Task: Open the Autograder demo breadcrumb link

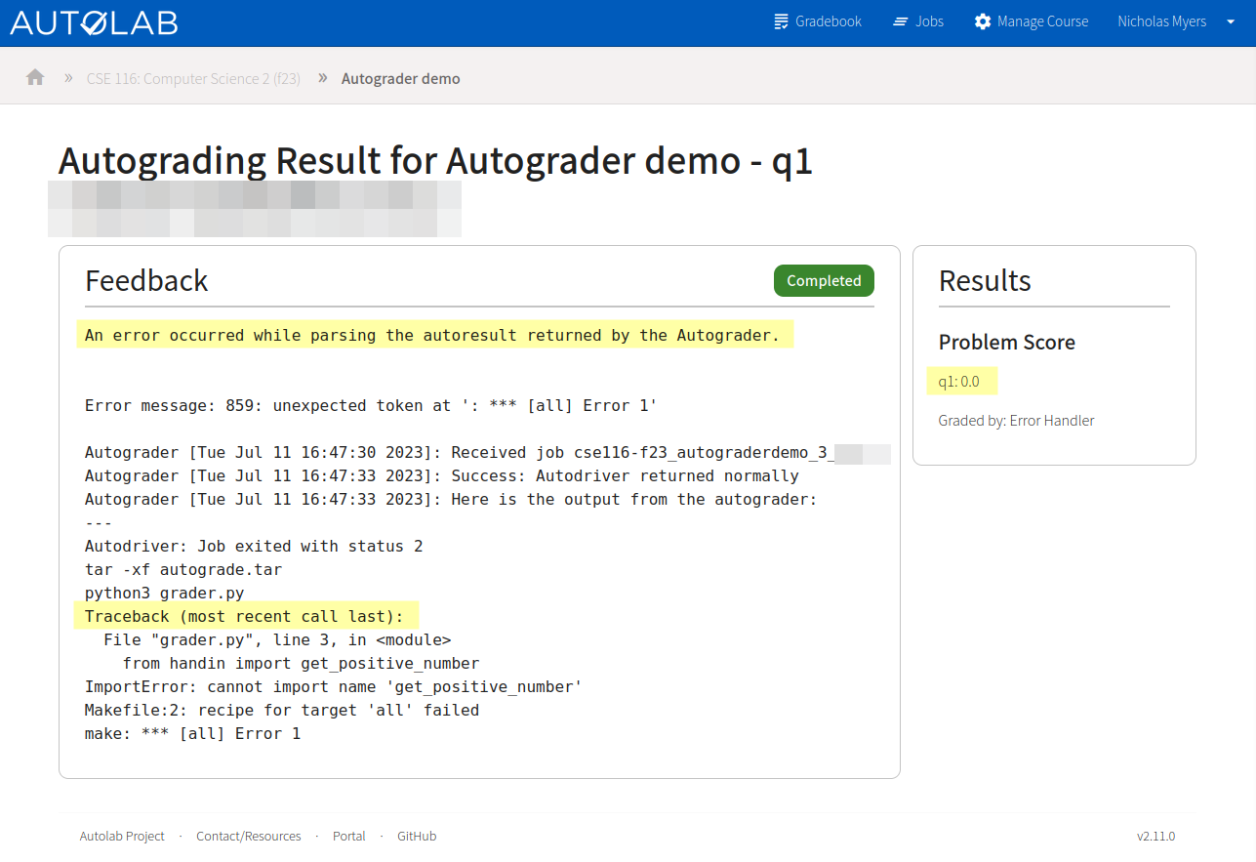Action: point(401,78)
